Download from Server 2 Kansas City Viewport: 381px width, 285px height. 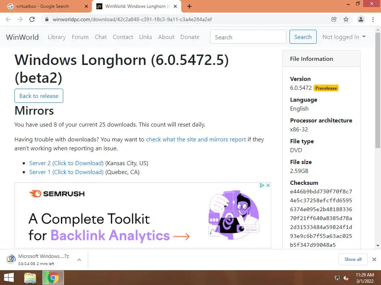tap(66, 163)
